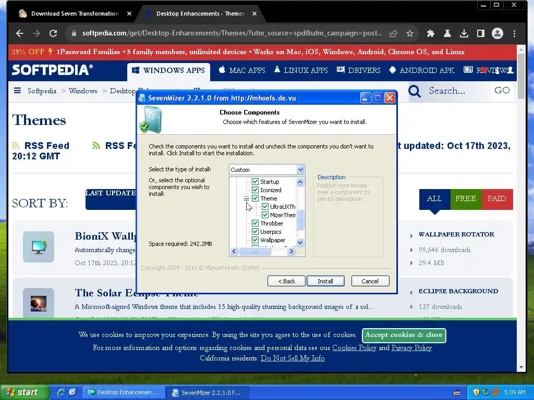The height and width of the screenshot is (400, 534).
Task: Uncheck the Iconized component
Action: (255, 190)
